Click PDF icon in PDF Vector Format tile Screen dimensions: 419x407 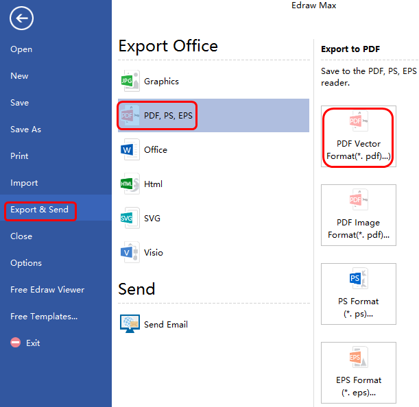359,121
